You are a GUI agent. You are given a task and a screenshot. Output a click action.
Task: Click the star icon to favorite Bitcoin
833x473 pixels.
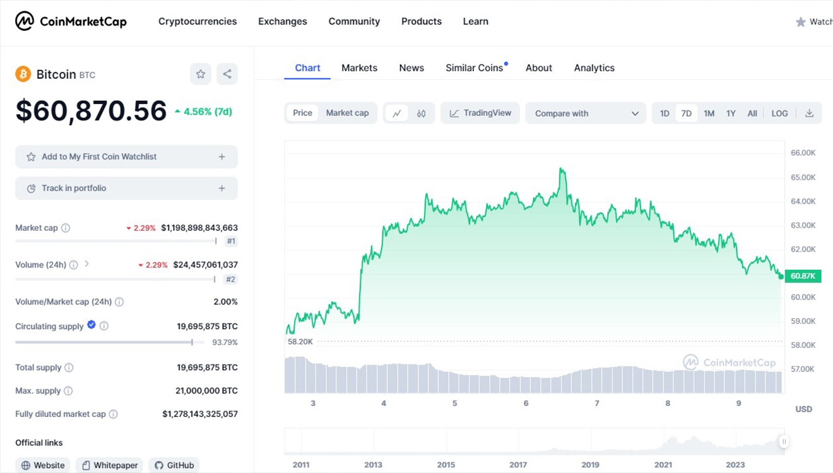[x=201, y=74]
